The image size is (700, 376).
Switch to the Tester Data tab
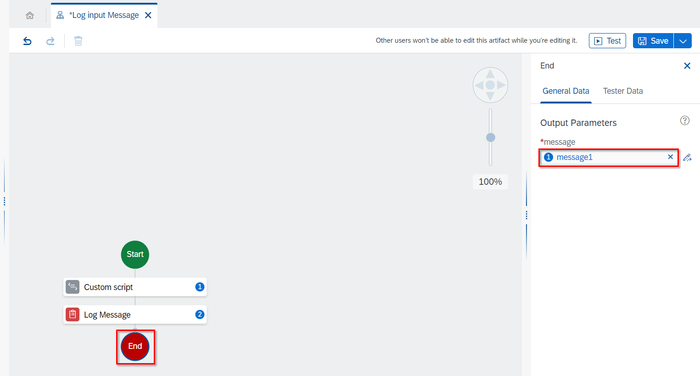click(x=623, y=91)
